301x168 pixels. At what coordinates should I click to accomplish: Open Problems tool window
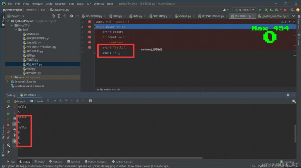pos(56,162)
